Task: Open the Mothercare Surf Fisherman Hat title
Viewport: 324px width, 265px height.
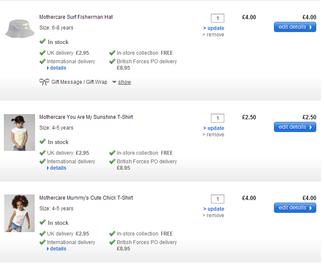Action: [76, 17]
